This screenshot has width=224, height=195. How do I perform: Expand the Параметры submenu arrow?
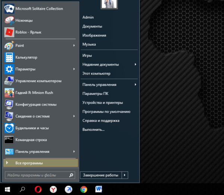click(x=74, y=69)
